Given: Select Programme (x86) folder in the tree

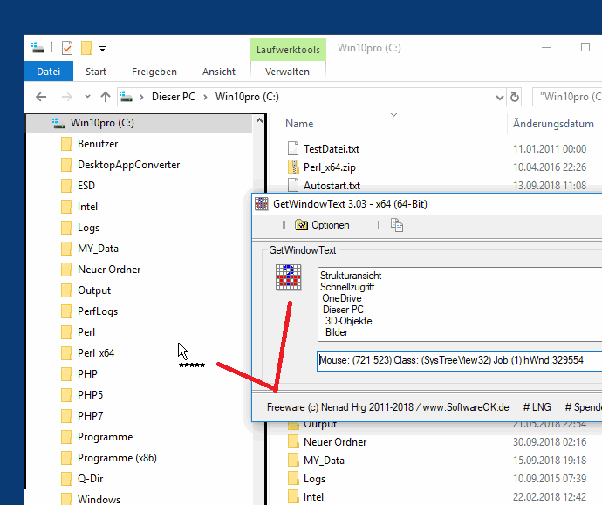Looking at the screenshot, I should tap(117, 458).
